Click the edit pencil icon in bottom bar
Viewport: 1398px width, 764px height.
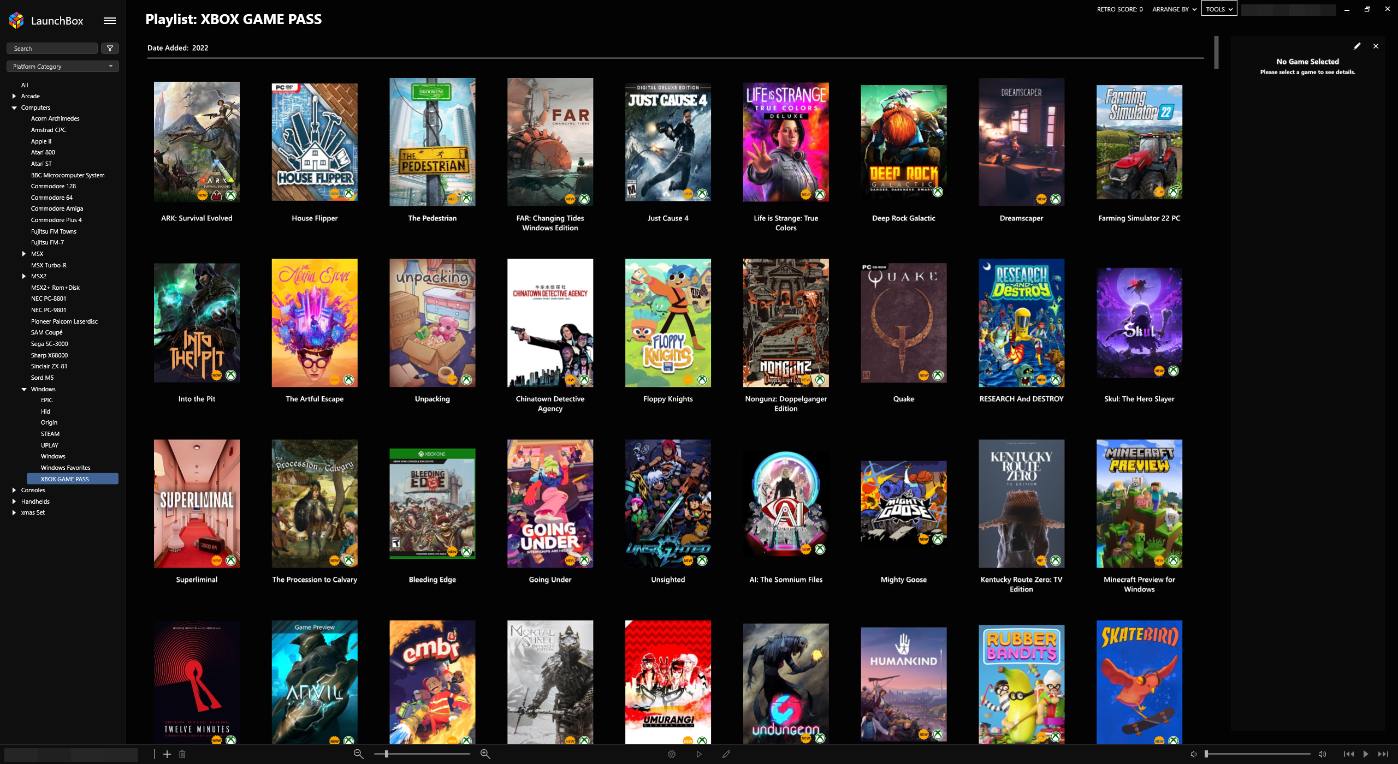726,754
